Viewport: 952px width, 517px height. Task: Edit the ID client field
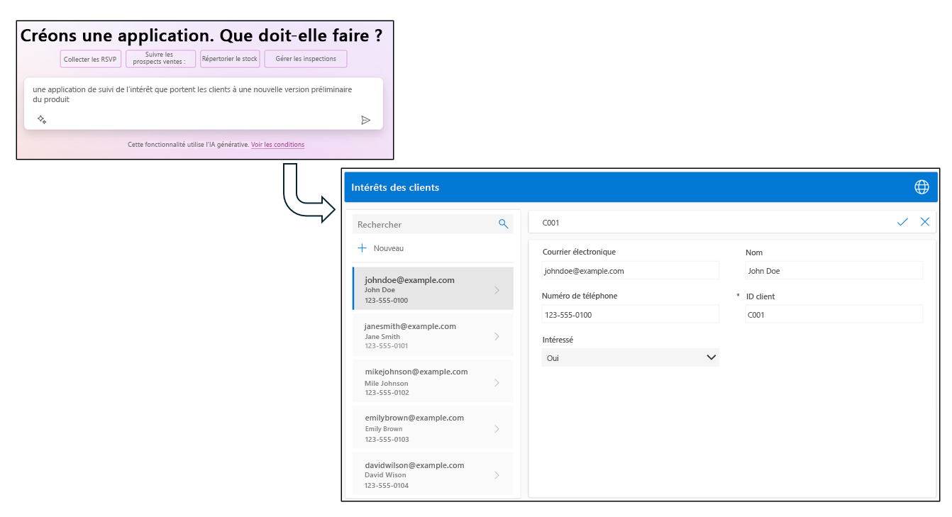tap(834, 314)
